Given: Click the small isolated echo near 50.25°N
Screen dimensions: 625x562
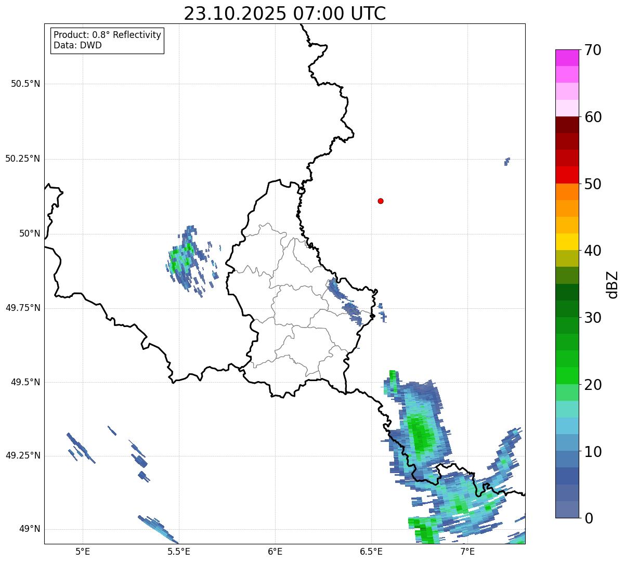Looking at the screenshot, I should (x=507, y=161).
